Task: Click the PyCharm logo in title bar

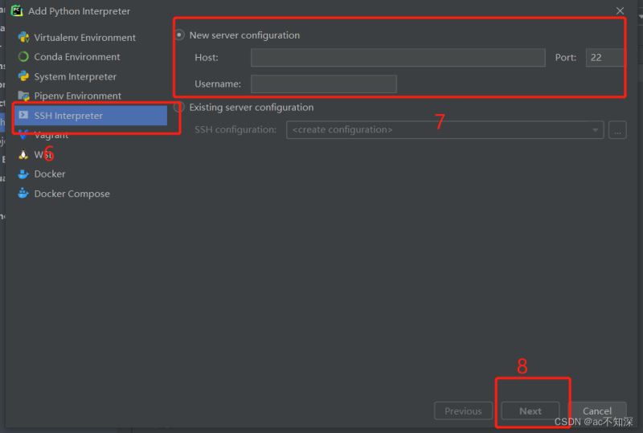Action: (17, 10)
